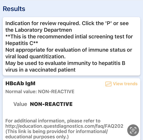Screen dimensions: 143x140
Task: Tap the Normal value: NON-REACTIVE line
Action: click(40, 91)
